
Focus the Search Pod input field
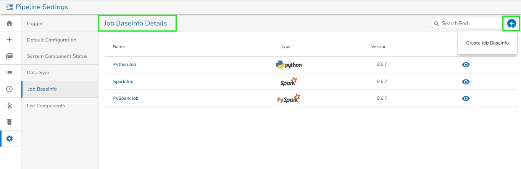pos(470,23)
